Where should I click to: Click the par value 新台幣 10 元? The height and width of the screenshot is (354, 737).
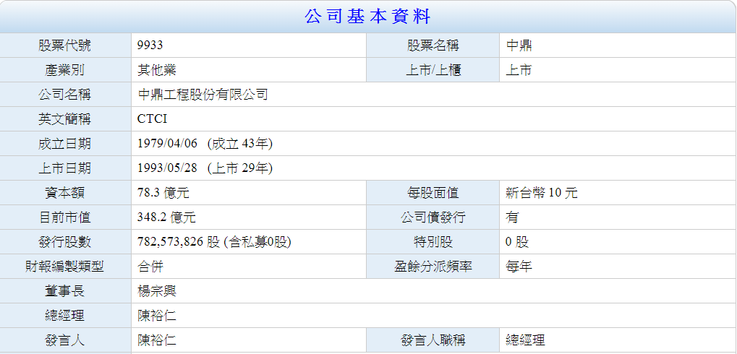coord(541,193)
